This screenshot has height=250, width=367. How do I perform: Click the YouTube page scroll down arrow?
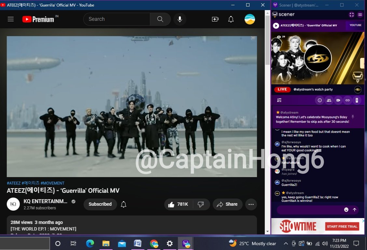[x=267, y=231]
